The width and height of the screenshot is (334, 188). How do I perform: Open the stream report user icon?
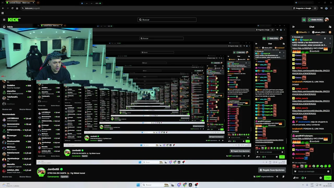coord(283,177)
